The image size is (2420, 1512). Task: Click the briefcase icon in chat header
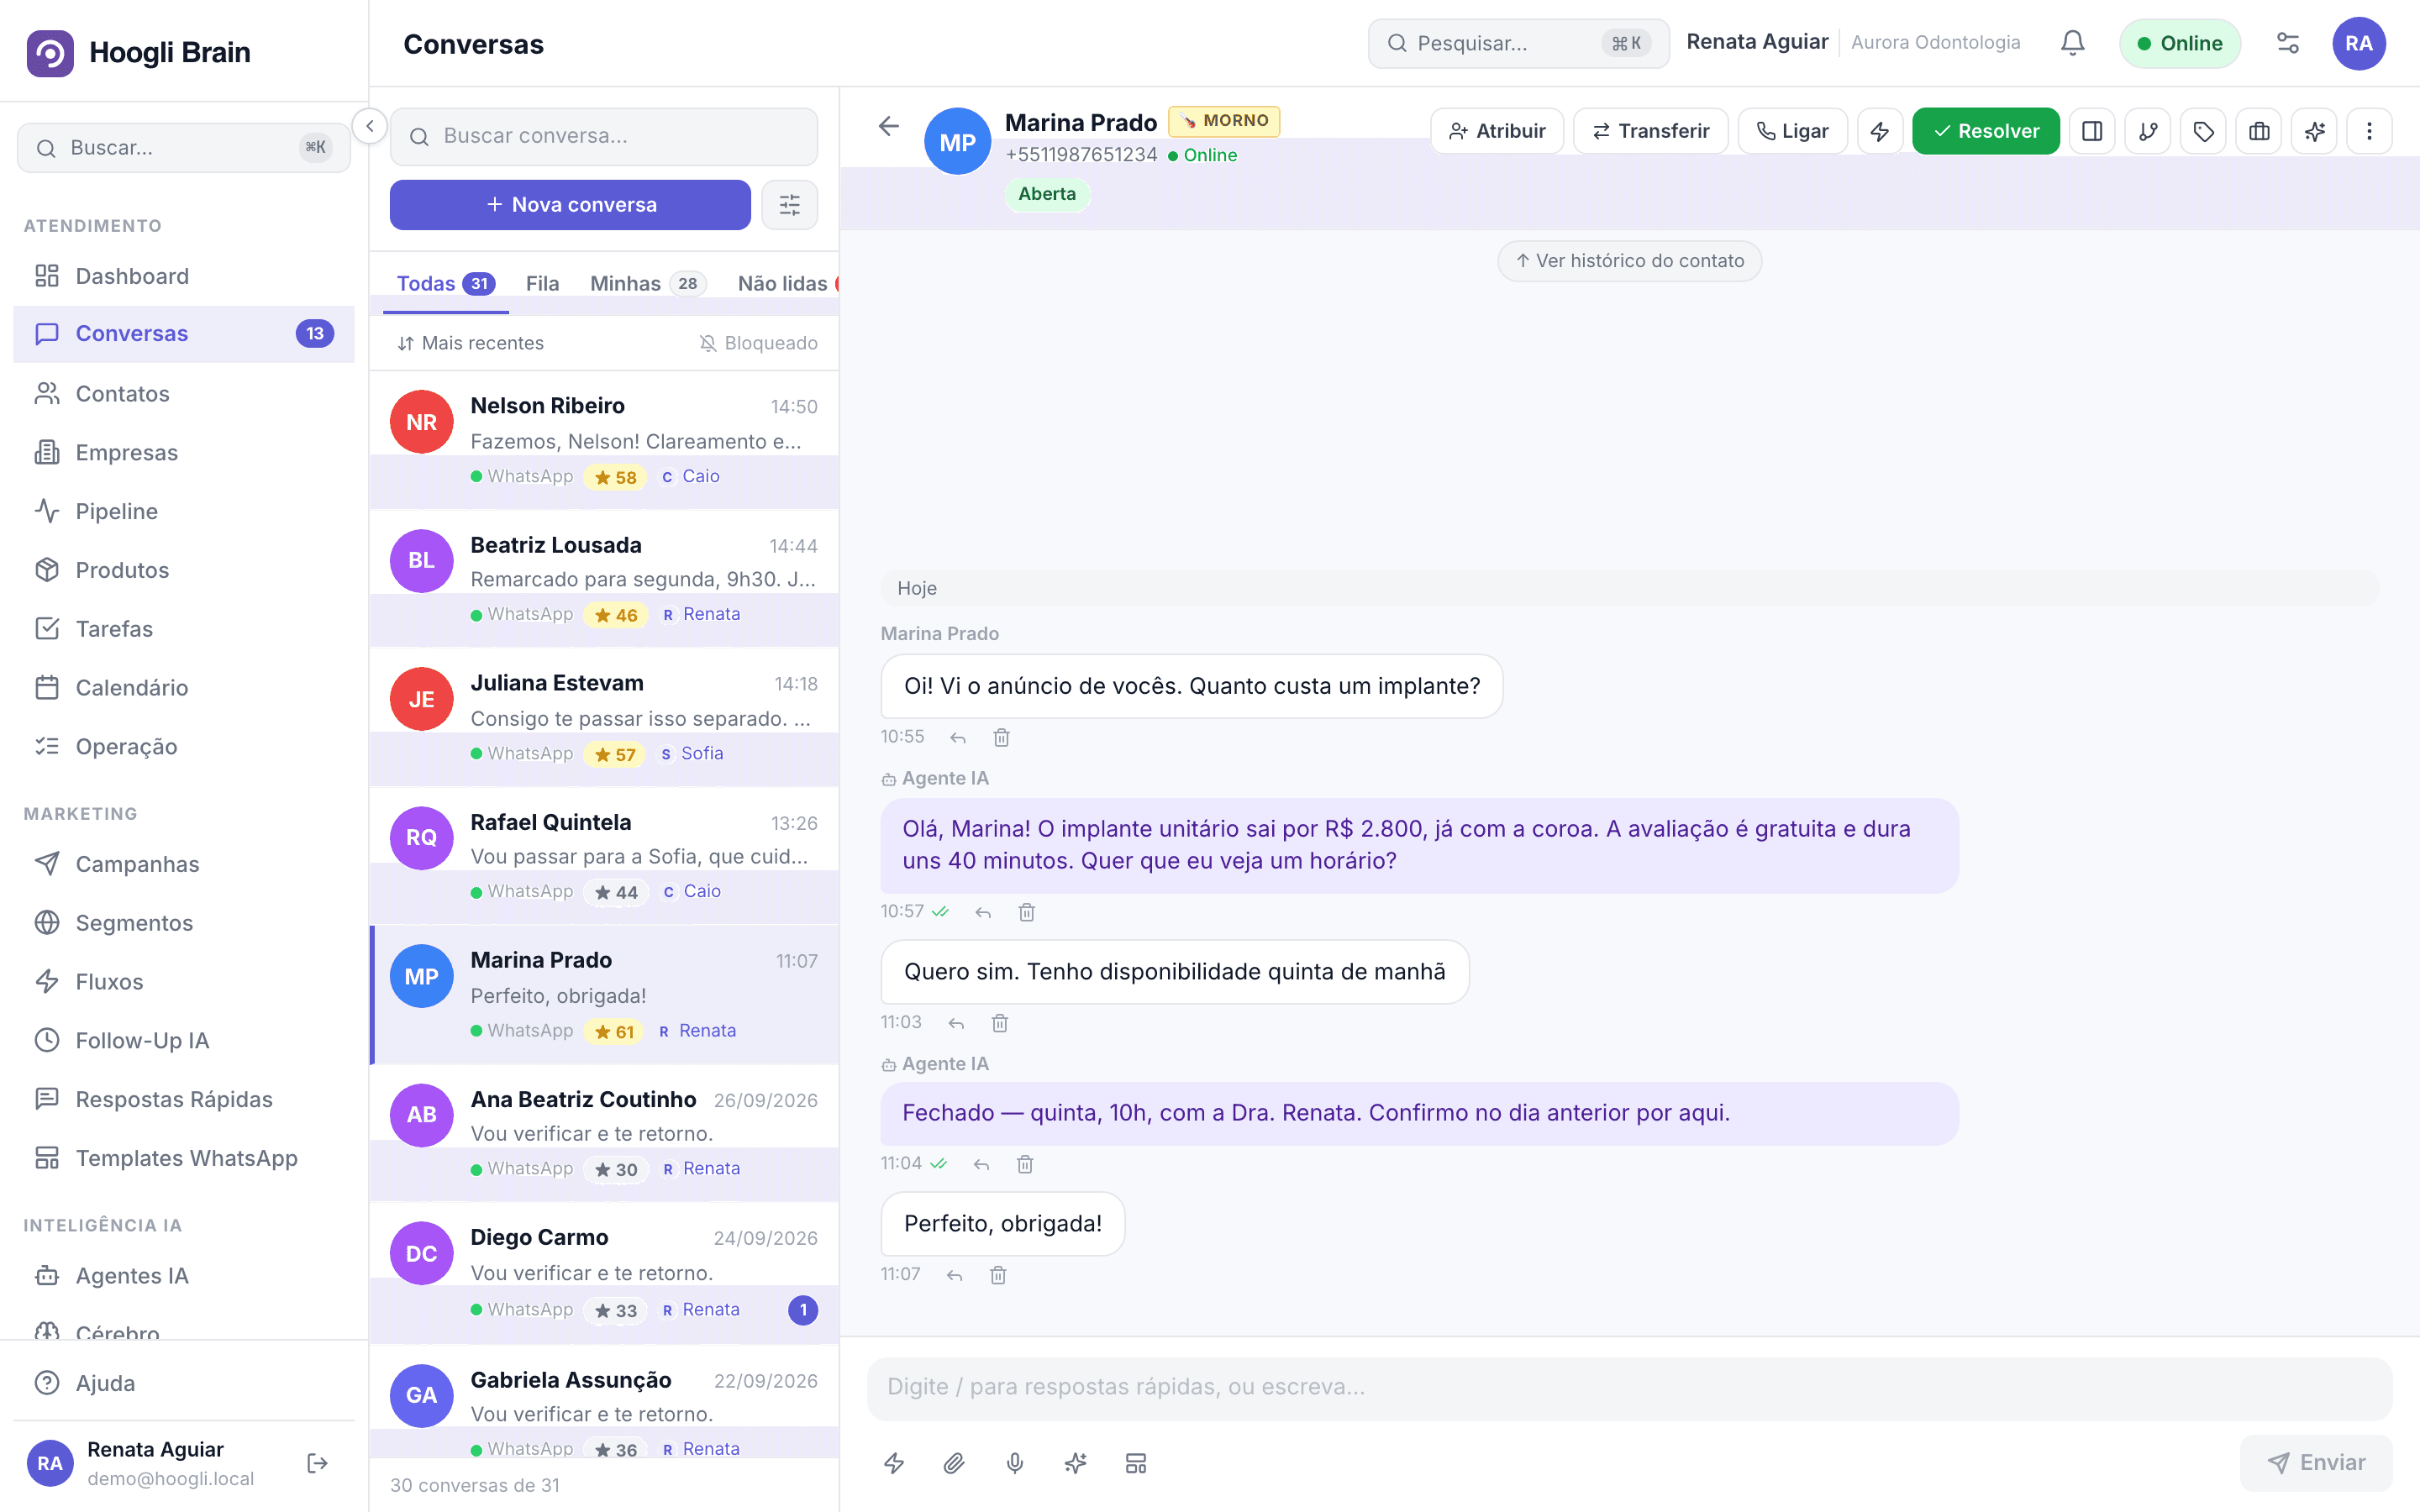pyautogui.click(x=2259, y=131)
